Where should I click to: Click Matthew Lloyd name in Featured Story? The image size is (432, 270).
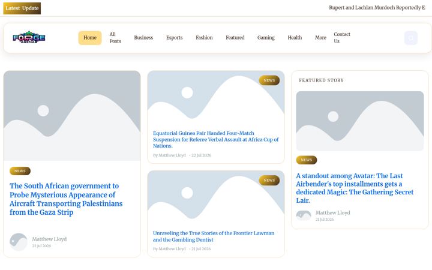[333, 212]
